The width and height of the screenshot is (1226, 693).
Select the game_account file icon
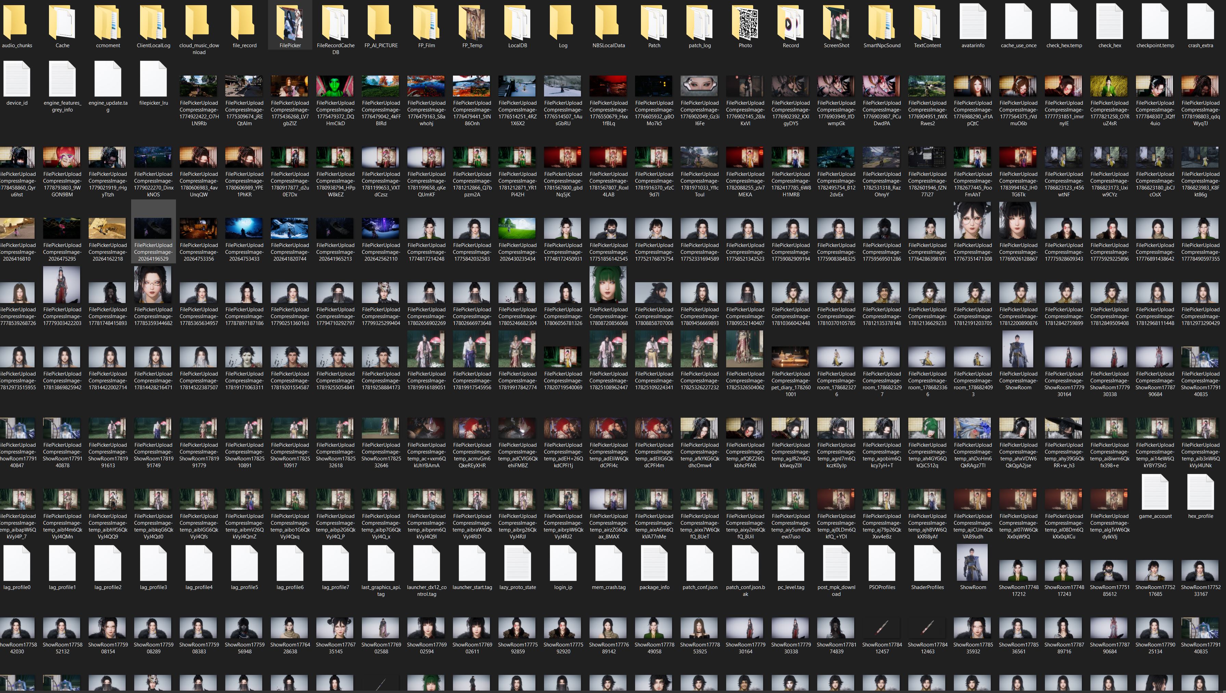[1155, 492]
